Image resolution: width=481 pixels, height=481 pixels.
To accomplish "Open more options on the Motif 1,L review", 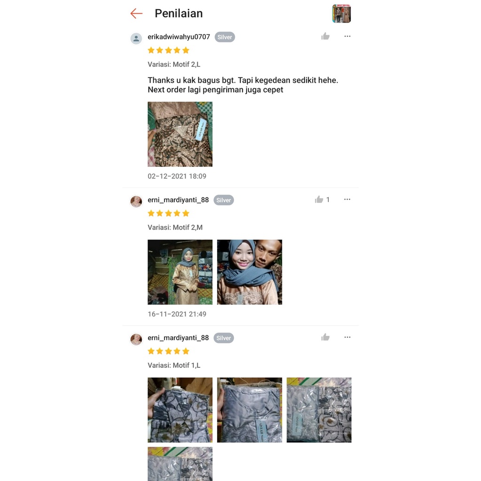I will (x=347, y=337).
